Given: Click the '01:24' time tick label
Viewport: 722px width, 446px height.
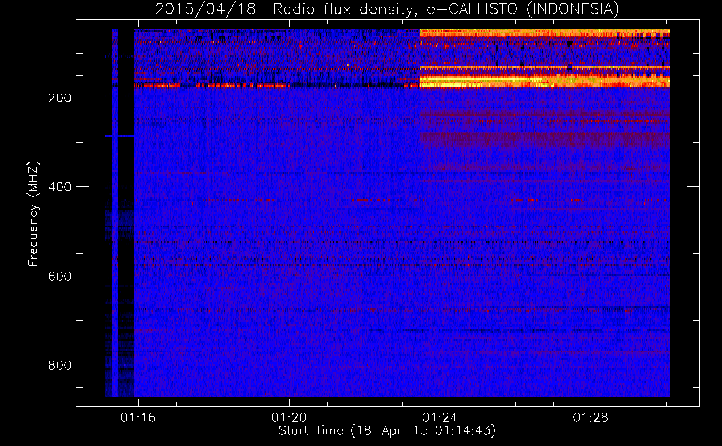Looking at the screenshot, I should tap(440, 417).
